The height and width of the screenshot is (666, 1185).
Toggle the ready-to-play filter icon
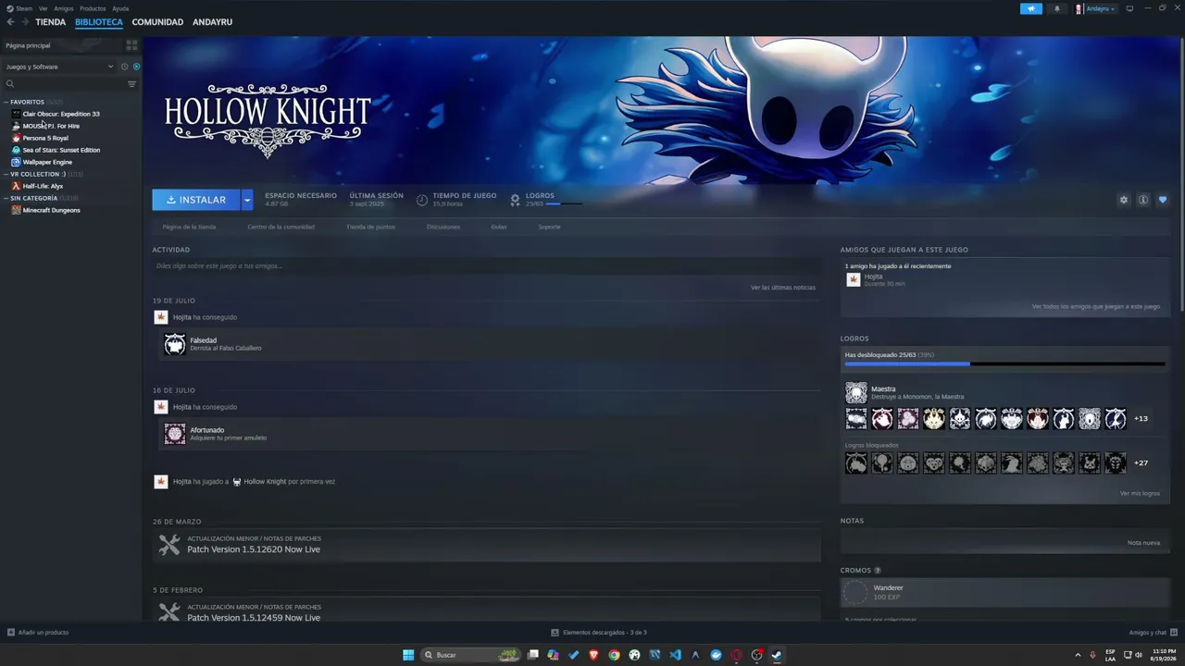(x=136, y=67)
